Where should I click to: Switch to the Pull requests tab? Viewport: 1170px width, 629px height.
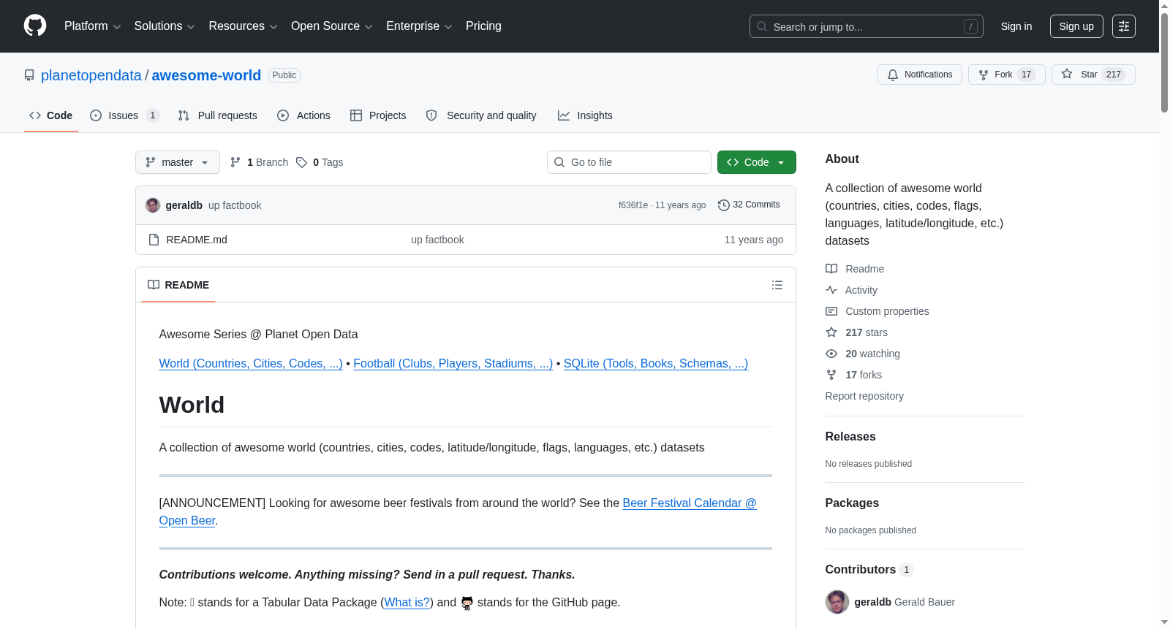218,115
